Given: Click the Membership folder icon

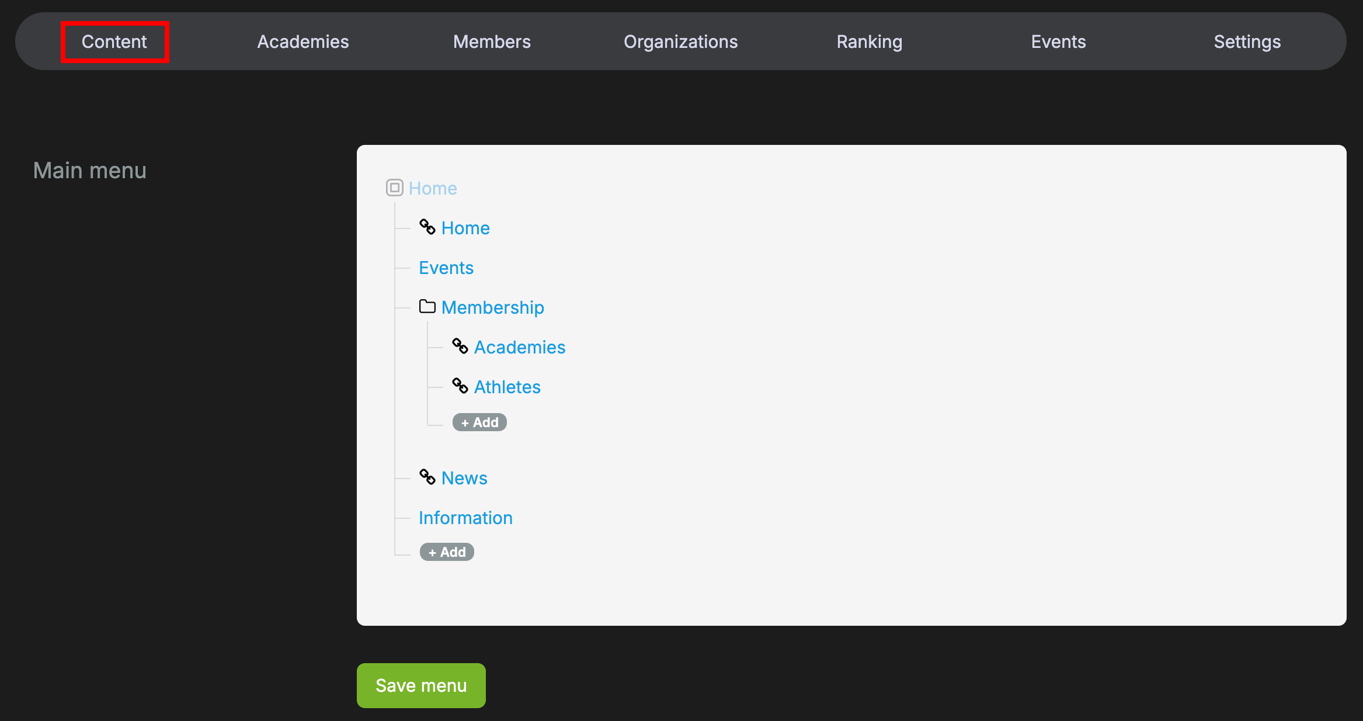Looking at the screenshot, I should 427,307.
